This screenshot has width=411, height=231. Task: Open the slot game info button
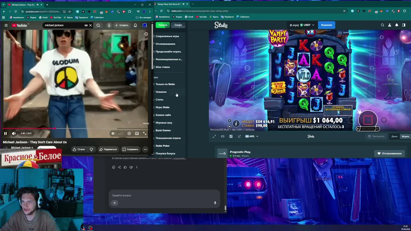(x=236, y=124)
